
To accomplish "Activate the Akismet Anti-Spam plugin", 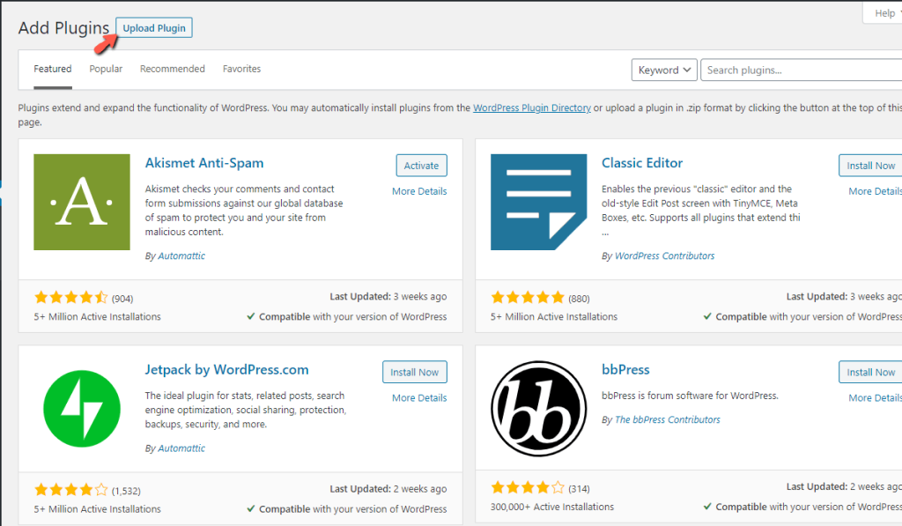I will point(421,165).
